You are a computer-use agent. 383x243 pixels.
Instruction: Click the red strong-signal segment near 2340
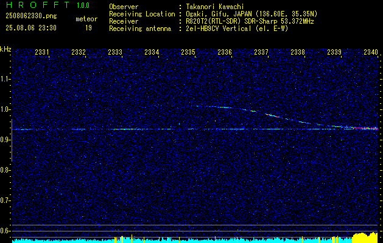365,128
